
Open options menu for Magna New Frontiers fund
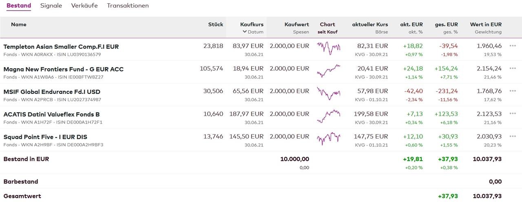513,68
